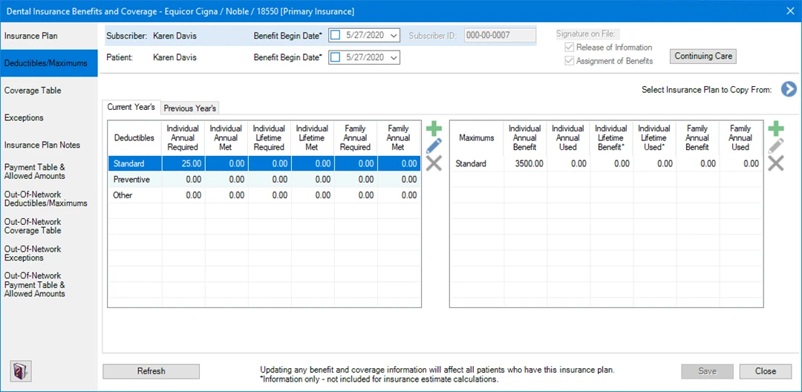Click Family Annual Benefit column header

pos(697,138)
